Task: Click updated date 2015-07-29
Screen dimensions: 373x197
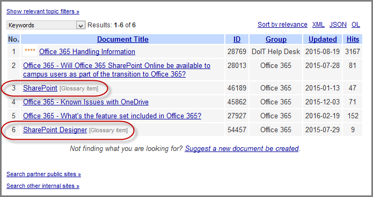Action: [x=323, y=130]
